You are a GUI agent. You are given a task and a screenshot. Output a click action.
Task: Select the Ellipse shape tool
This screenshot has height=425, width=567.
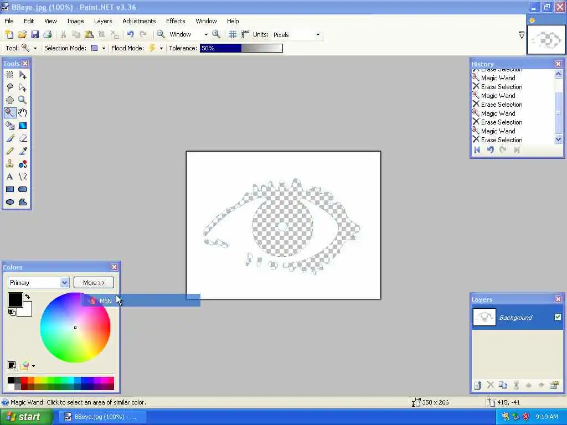[x=10, y=202]
